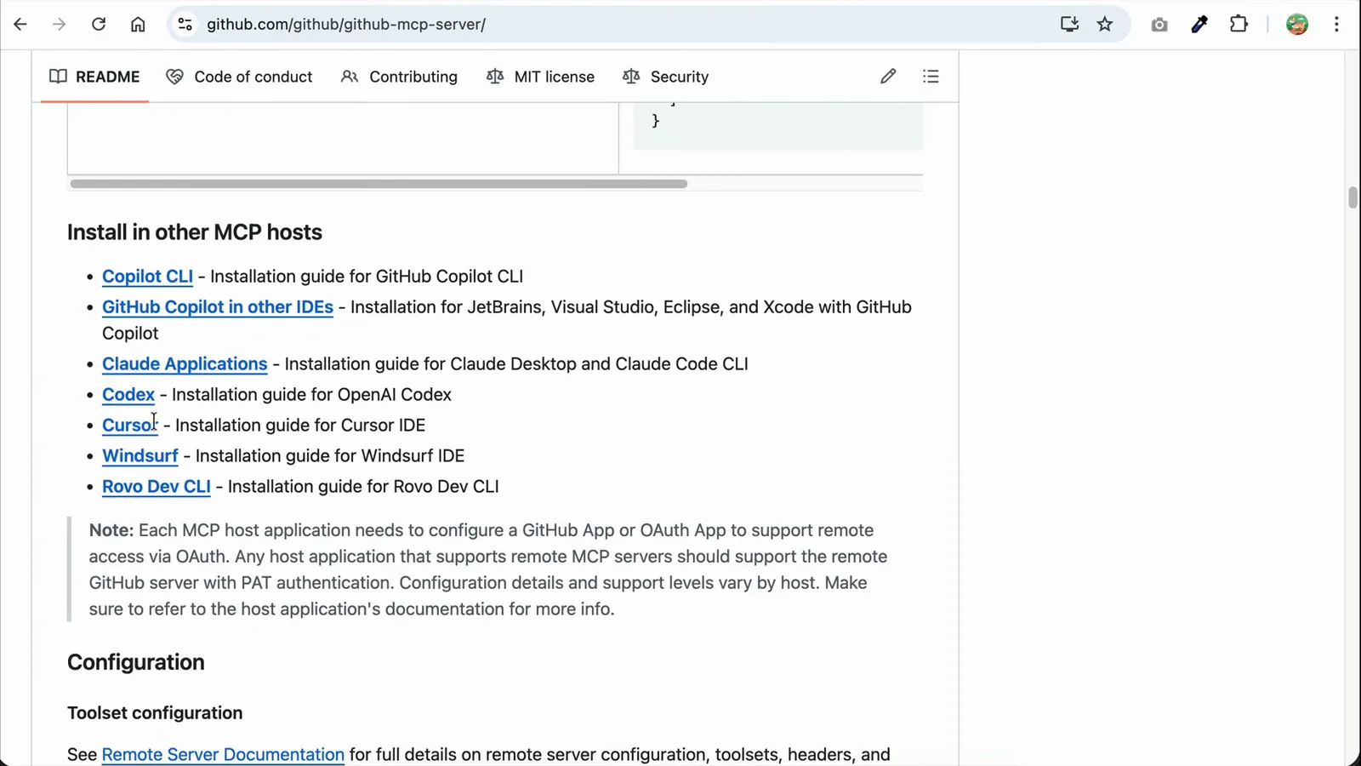Image resolution: width=1361 pixels, height=766 pixels.
Task: Click the browser forward arrow
Action: (59, 25)
